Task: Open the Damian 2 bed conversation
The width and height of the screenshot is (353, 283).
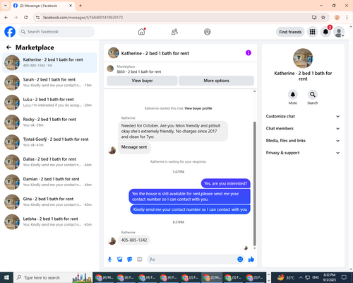Action: click(49, 182)
